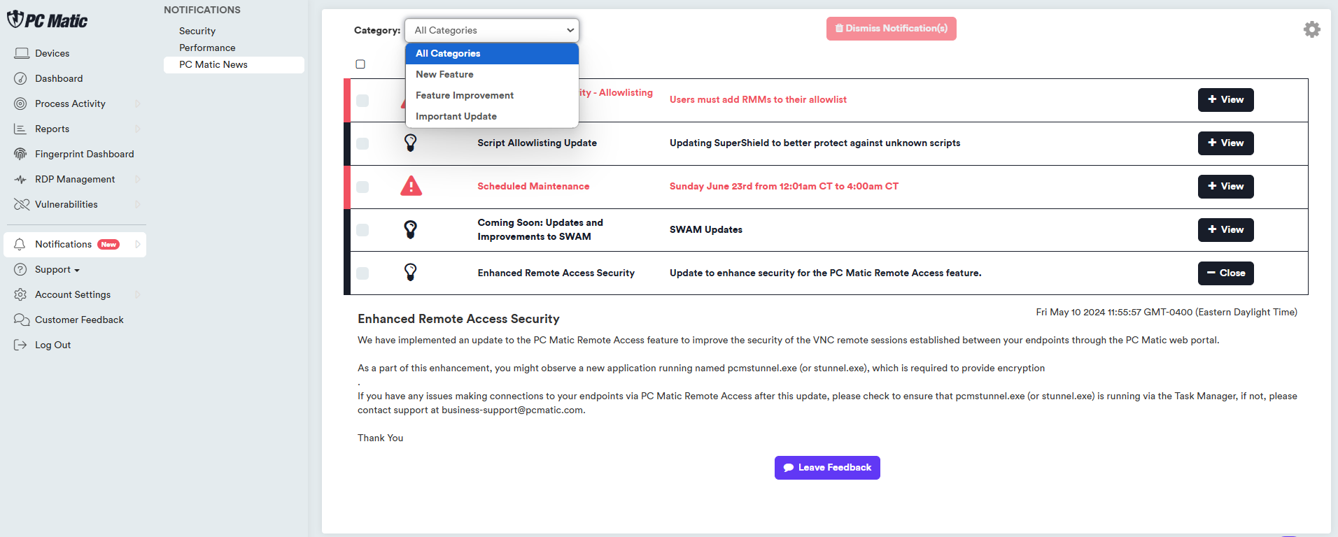This screenshot has width=1338, height=537.
Task: Check the Scheduled Maintenance notification checkbox
Action: click(x=362, y=187)
